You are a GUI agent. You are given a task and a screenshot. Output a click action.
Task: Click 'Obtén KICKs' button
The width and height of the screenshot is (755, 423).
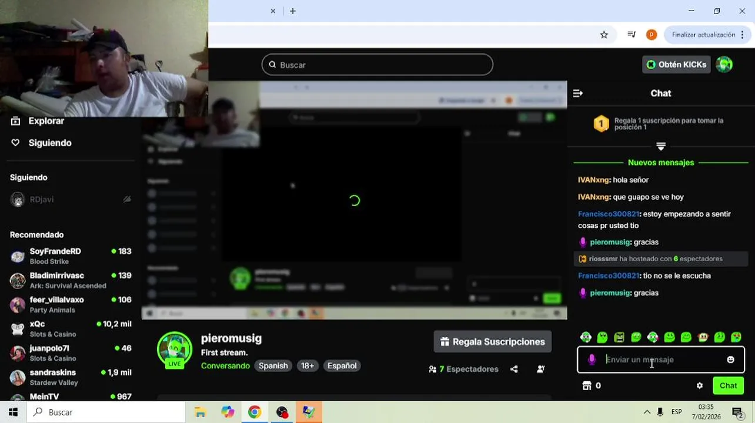coord(676,65)
